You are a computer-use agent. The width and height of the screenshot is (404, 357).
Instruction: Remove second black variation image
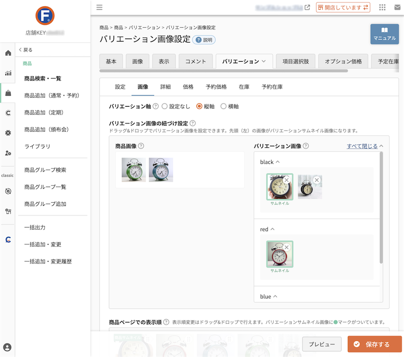(x=317, y=180)
